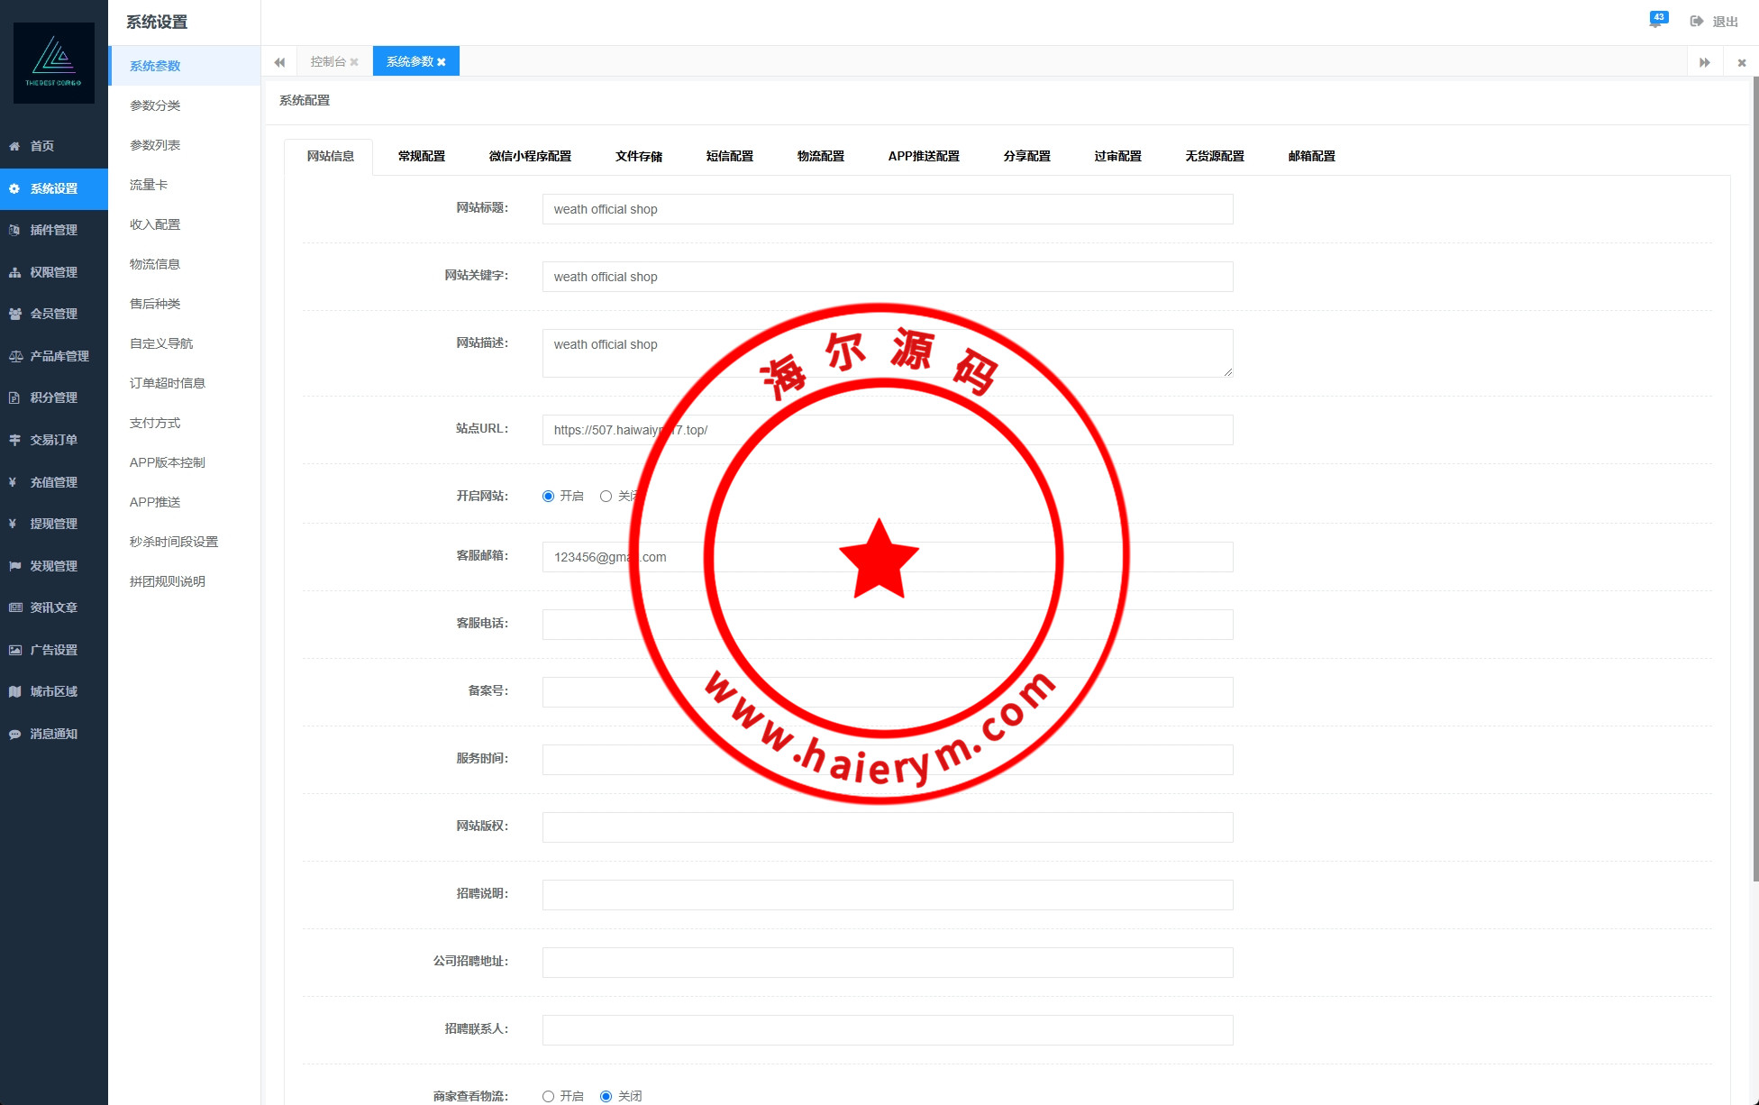The height and width of the screenshot is (1105, 1759).
Task: Open the 邮箱配置 tab
Action: click(x=1311, y=156)
